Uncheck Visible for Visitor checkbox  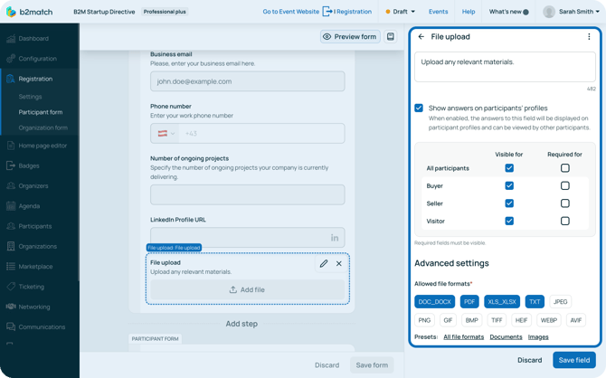coord(509,221)
